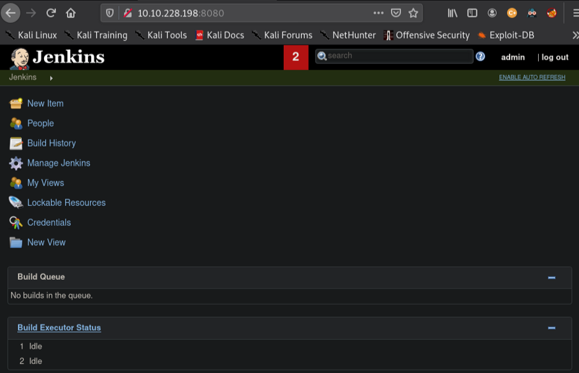Click inside the Jenkins search field
Viewport: 579px width, 373px height.
point(394,56)
